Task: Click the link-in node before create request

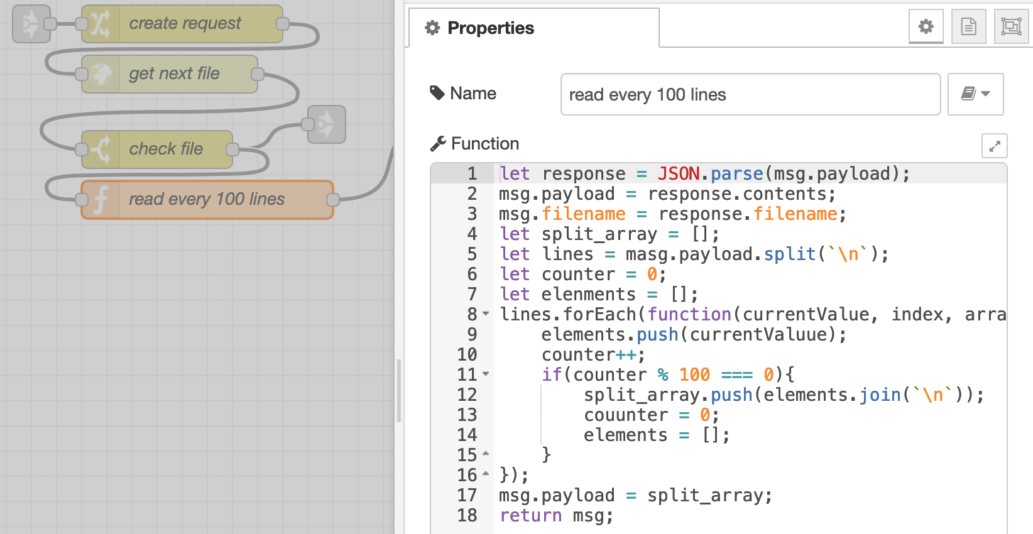Action: click(31, 24)
